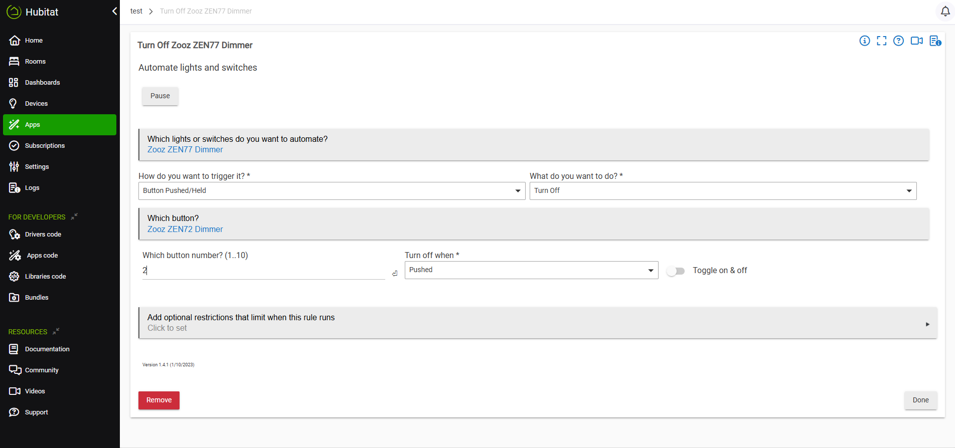Screen dimensions: 955x448
Task: Enable the Toggle on & off switch
Action: click(x=676, y=271)
